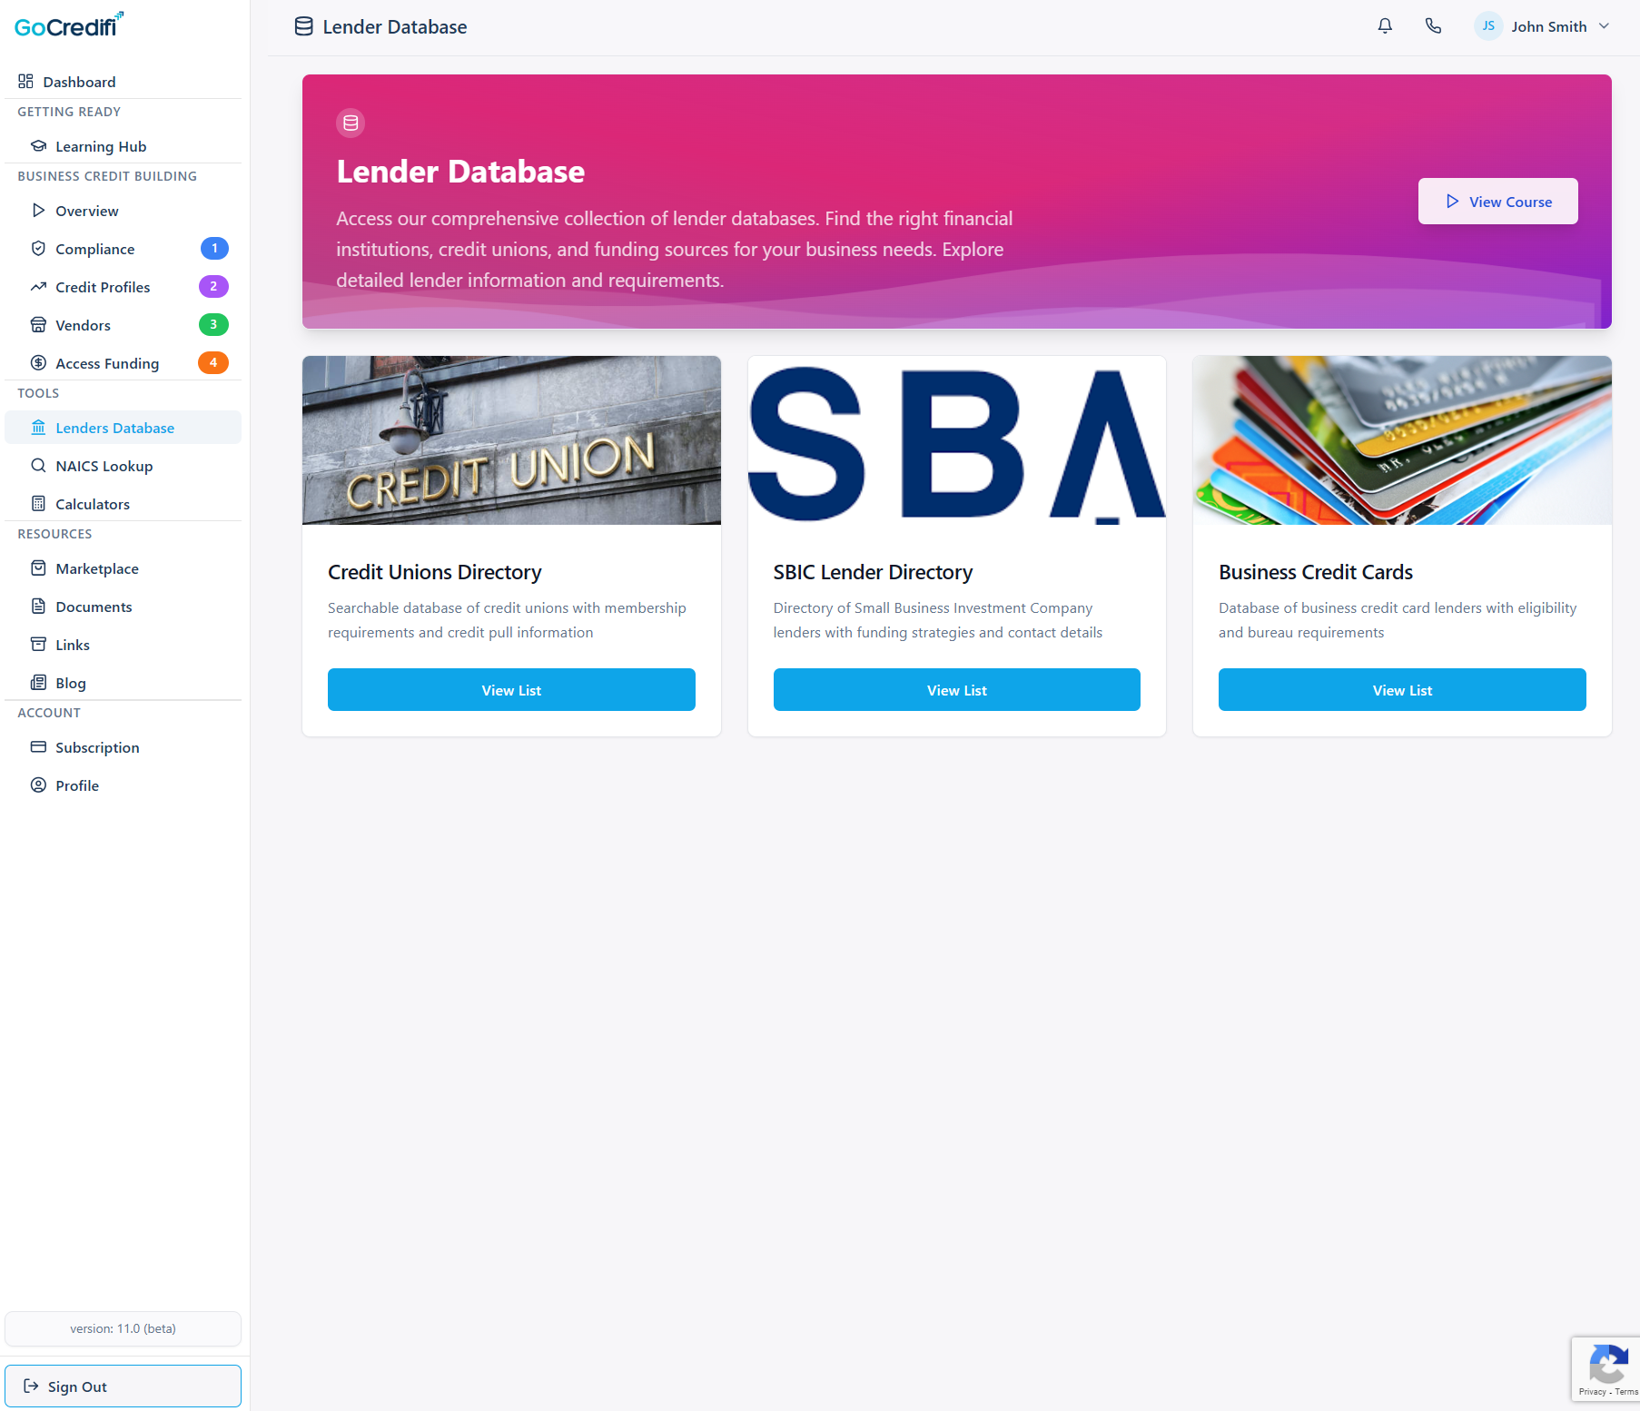
Task: Open the Blog menu item
Action: point(68,682)
